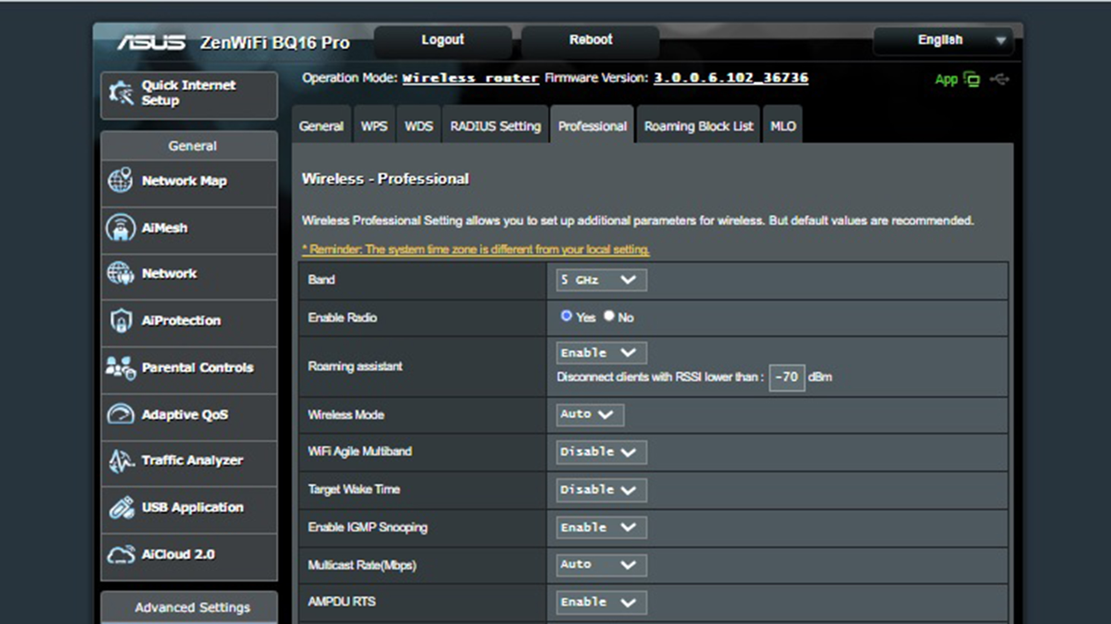Click the ASUS logo
Viewport: 1111px width, 624px height.
pyautogui.click(x=151, y=43)
